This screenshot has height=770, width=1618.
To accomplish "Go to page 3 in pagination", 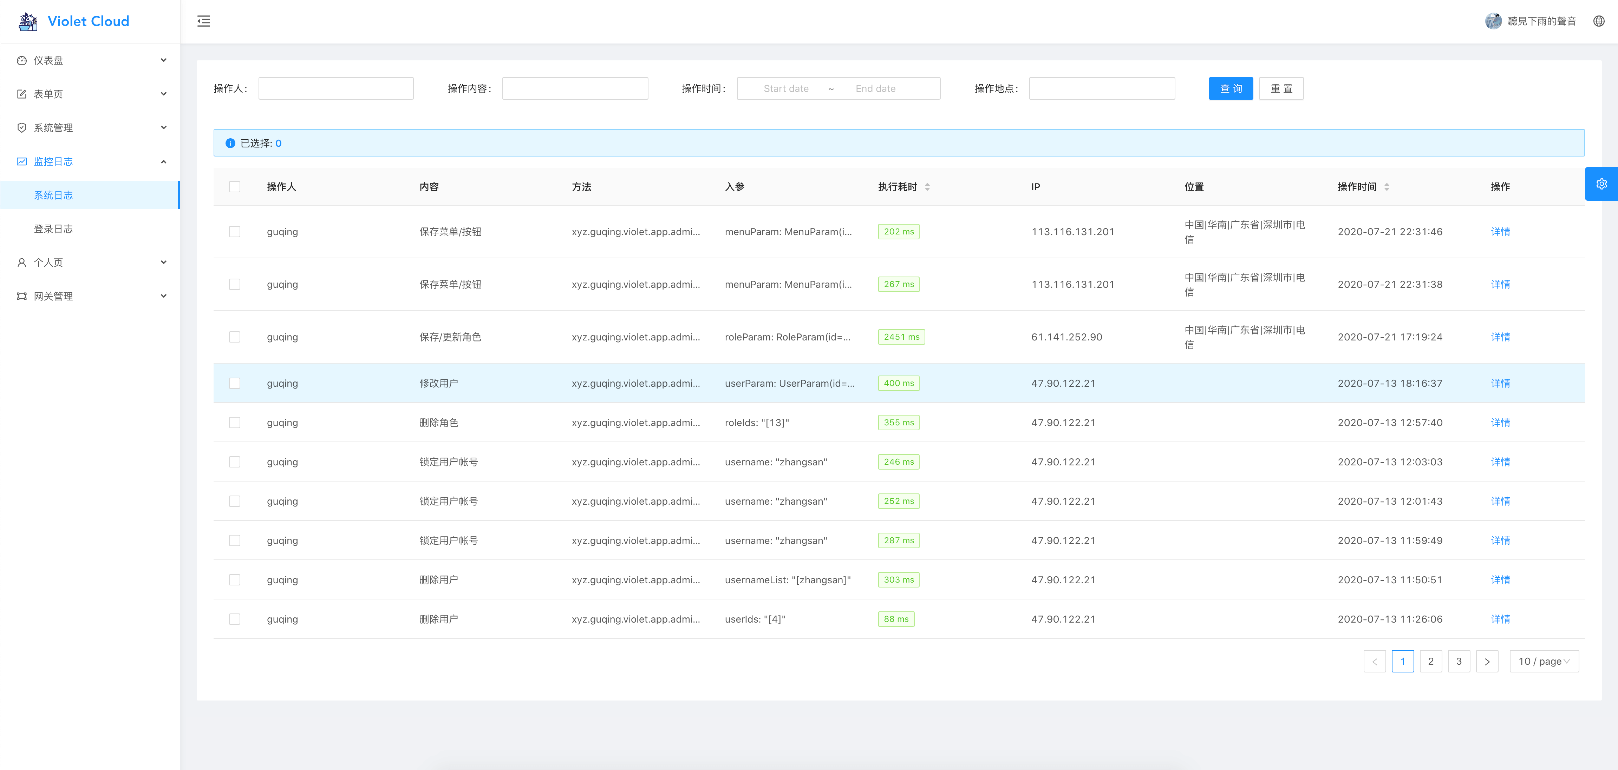I will pos(1459,662).
